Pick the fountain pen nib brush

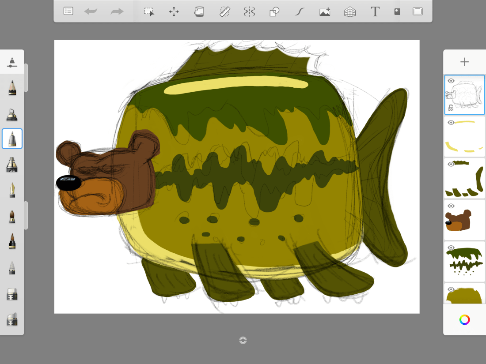click(x=12, y=191)
